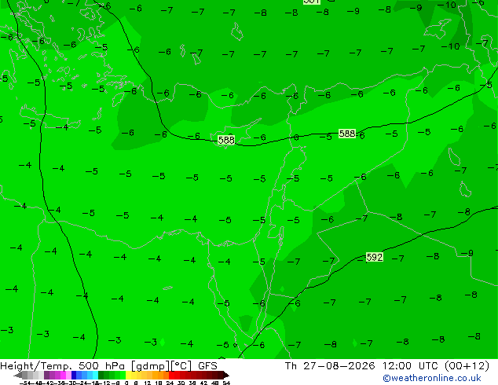Click the "54" value on legend scale
Viewport: 498px width, 385px height.
pyautogui.click(x=226, y=383)
